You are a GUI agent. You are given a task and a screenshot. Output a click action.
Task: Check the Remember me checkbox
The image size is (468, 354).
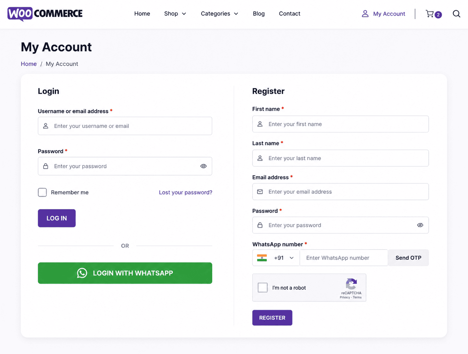(x=42, y=192)
